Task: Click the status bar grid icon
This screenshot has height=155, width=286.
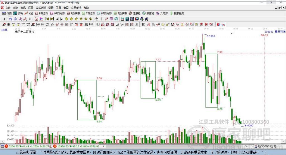Action: (2, 146)
